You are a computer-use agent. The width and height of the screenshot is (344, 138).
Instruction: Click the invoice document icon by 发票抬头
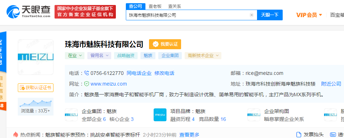point(299,134)
